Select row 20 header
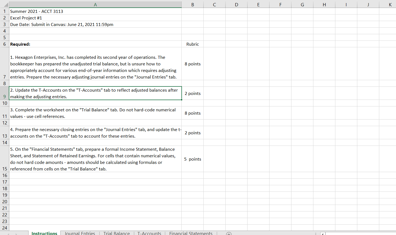Image resolution: width=396 pixels, height=235 pixels. (4, 202)
